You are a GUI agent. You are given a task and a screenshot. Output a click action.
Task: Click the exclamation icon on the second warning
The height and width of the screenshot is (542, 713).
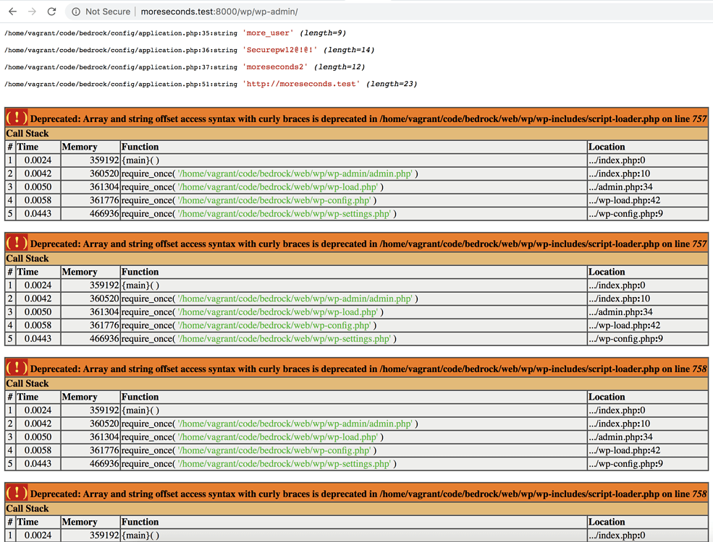click(x=16, y=243)
